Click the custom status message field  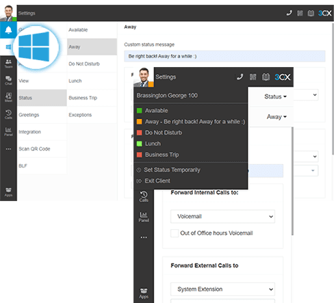click(x=224, y=56)
